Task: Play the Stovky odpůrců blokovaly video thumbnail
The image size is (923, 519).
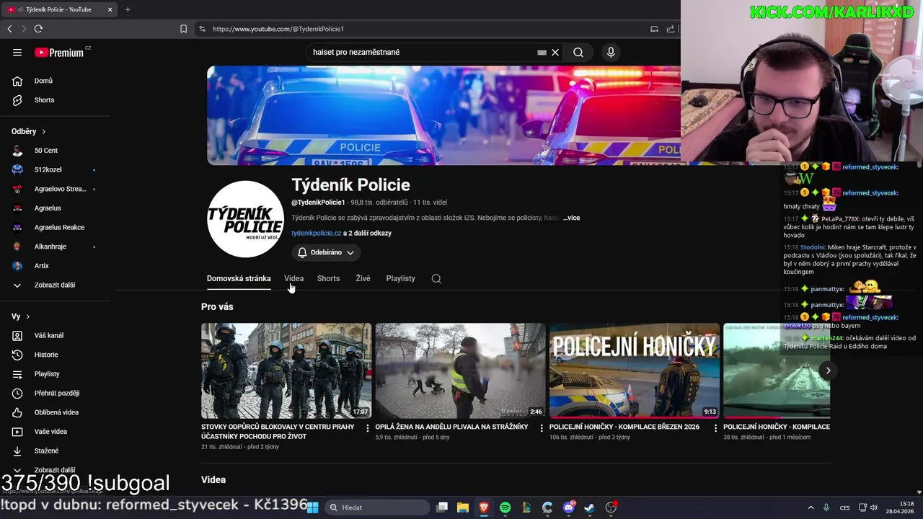Action: coord(286,371)
